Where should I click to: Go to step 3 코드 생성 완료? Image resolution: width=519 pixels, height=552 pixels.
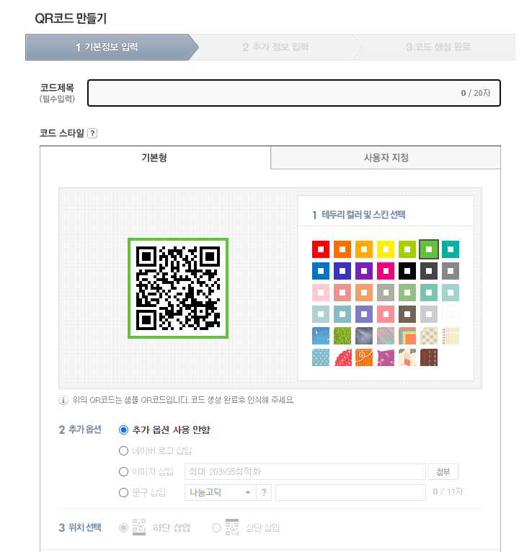(438, 47)
